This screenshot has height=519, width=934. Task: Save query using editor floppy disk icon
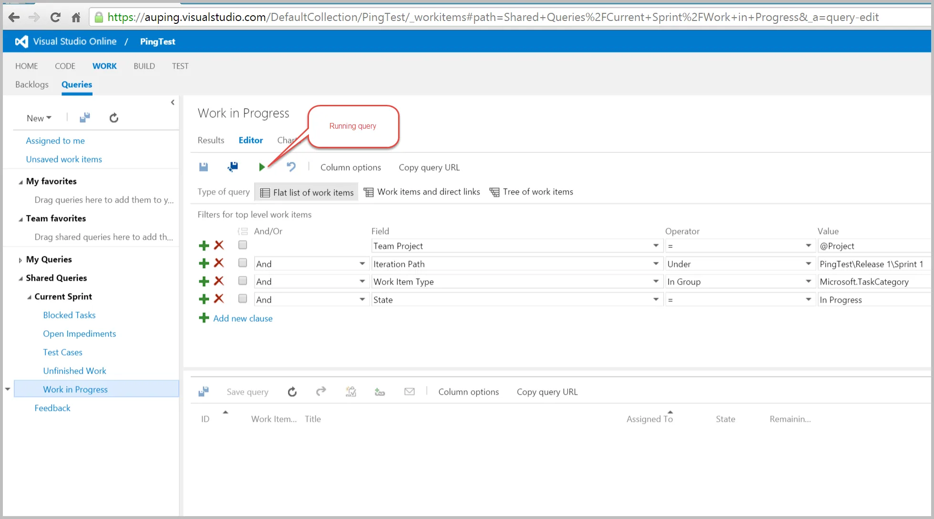tap(204, 167)
